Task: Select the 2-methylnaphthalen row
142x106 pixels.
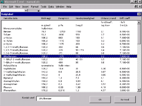Action: pos(69,75)
